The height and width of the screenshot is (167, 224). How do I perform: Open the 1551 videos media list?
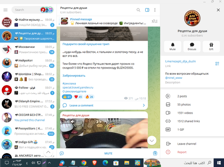point(192,113)
